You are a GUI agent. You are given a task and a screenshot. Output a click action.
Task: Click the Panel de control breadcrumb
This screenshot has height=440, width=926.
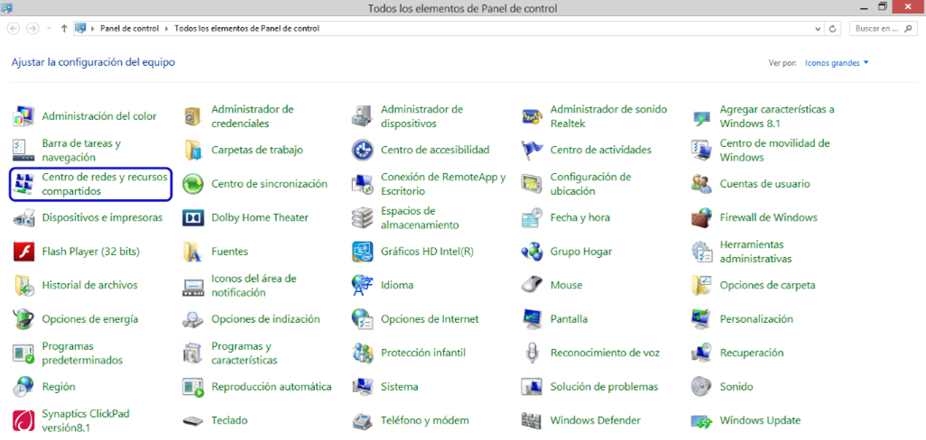pyautogui.click(x=129, y=28)
